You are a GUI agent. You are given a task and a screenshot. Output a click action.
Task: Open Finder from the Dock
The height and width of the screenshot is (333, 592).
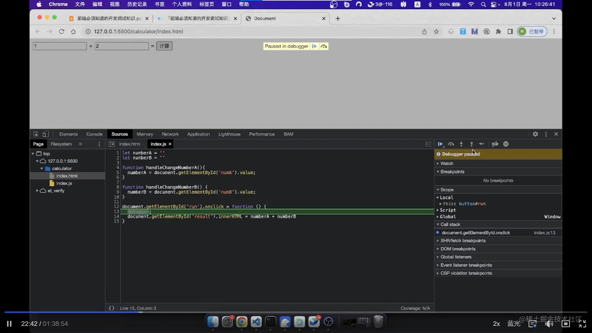click(213, 322)
